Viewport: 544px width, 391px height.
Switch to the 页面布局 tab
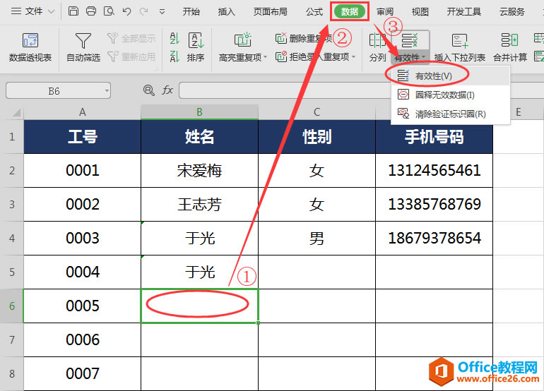pyautogui.click(x=271, y=11)
